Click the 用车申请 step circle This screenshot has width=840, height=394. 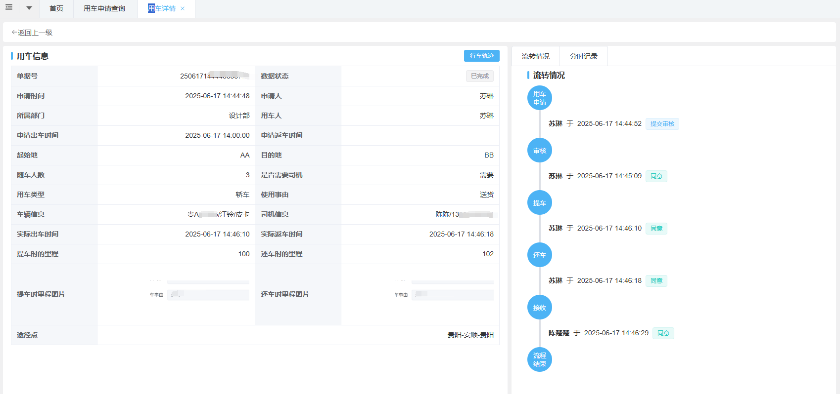(x=539, y=98)
